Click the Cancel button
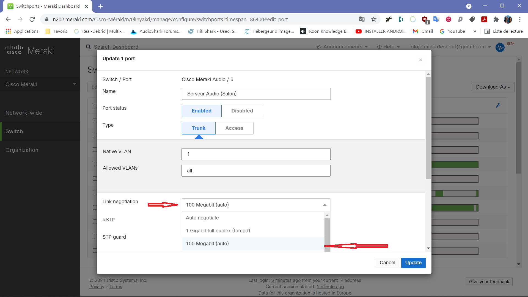The height and width of the screenshot is (297, 528). (387, 263)
